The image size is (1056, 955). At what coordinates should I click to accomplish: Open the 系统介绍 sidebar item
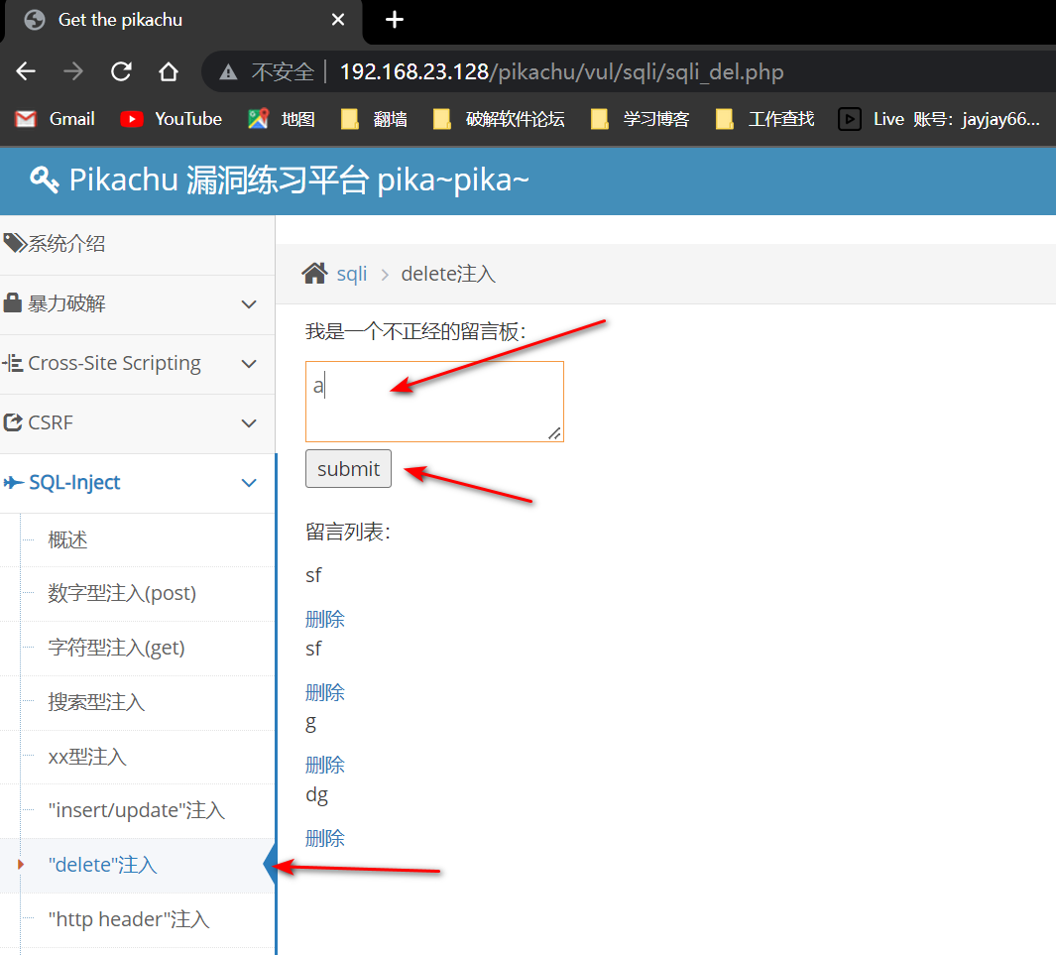(65, 244)
